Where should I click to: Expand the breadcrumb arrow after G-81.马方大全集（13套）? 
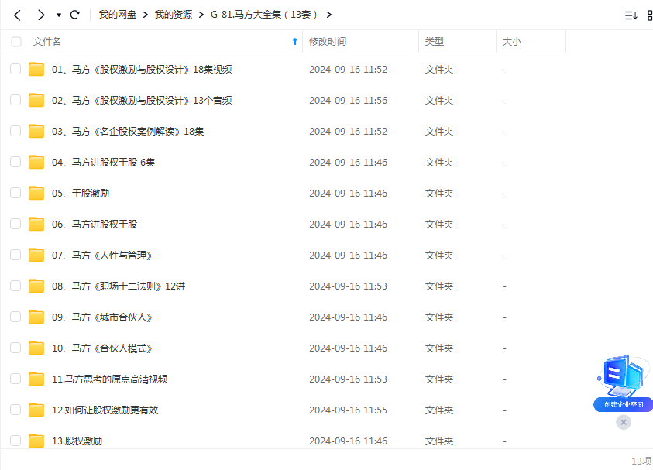click(x=328, y=14)
